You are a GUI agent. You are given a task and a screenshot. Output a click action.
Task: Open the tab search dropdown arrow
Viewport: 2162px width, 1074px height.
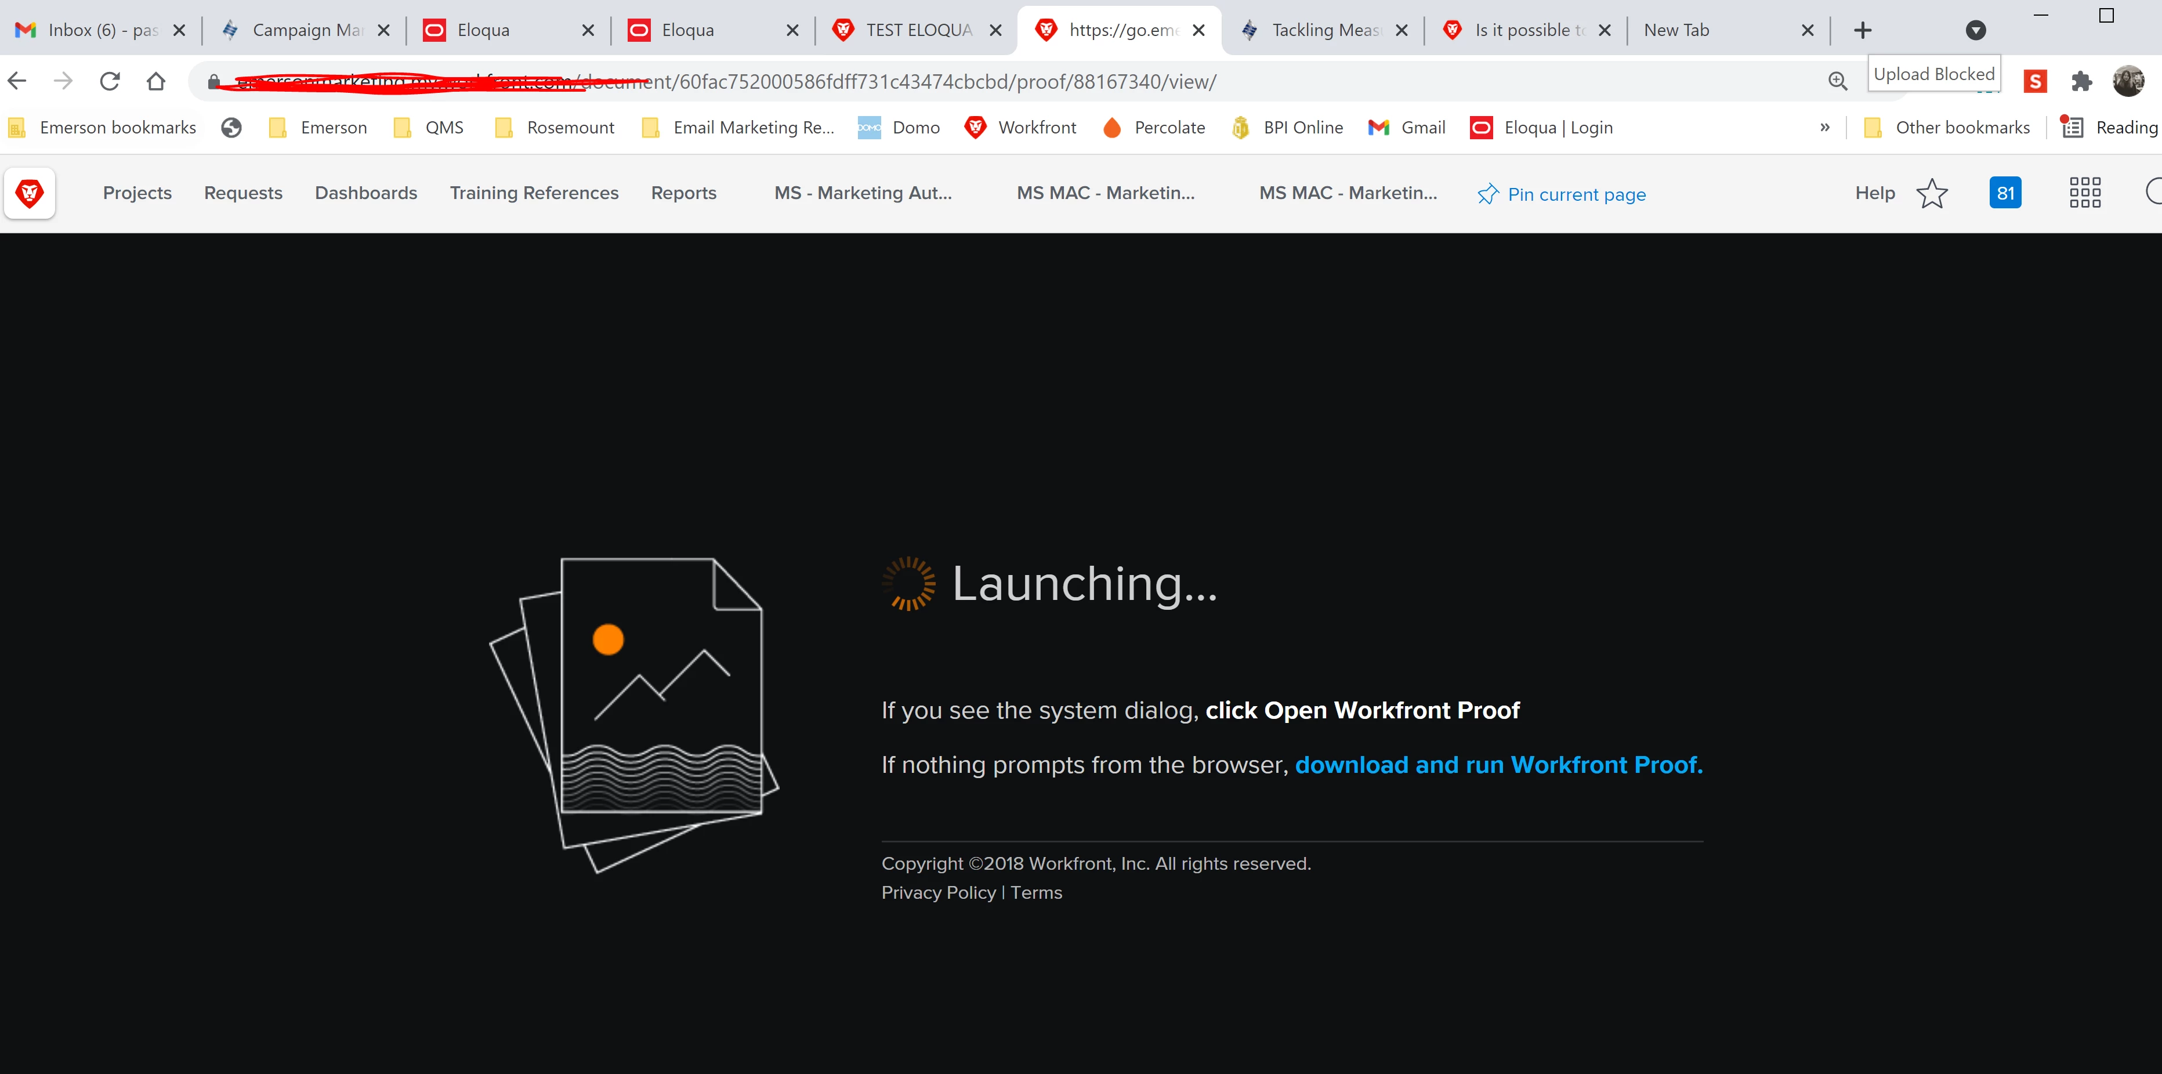pyautogui.click(x=1976, y=30)
